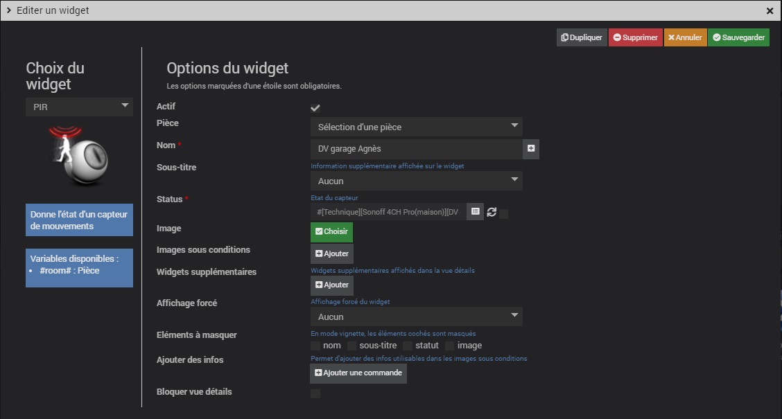This screenshot has width=782, height=419.
Task: Click the red Supprimer button
Action: point(635,37)
